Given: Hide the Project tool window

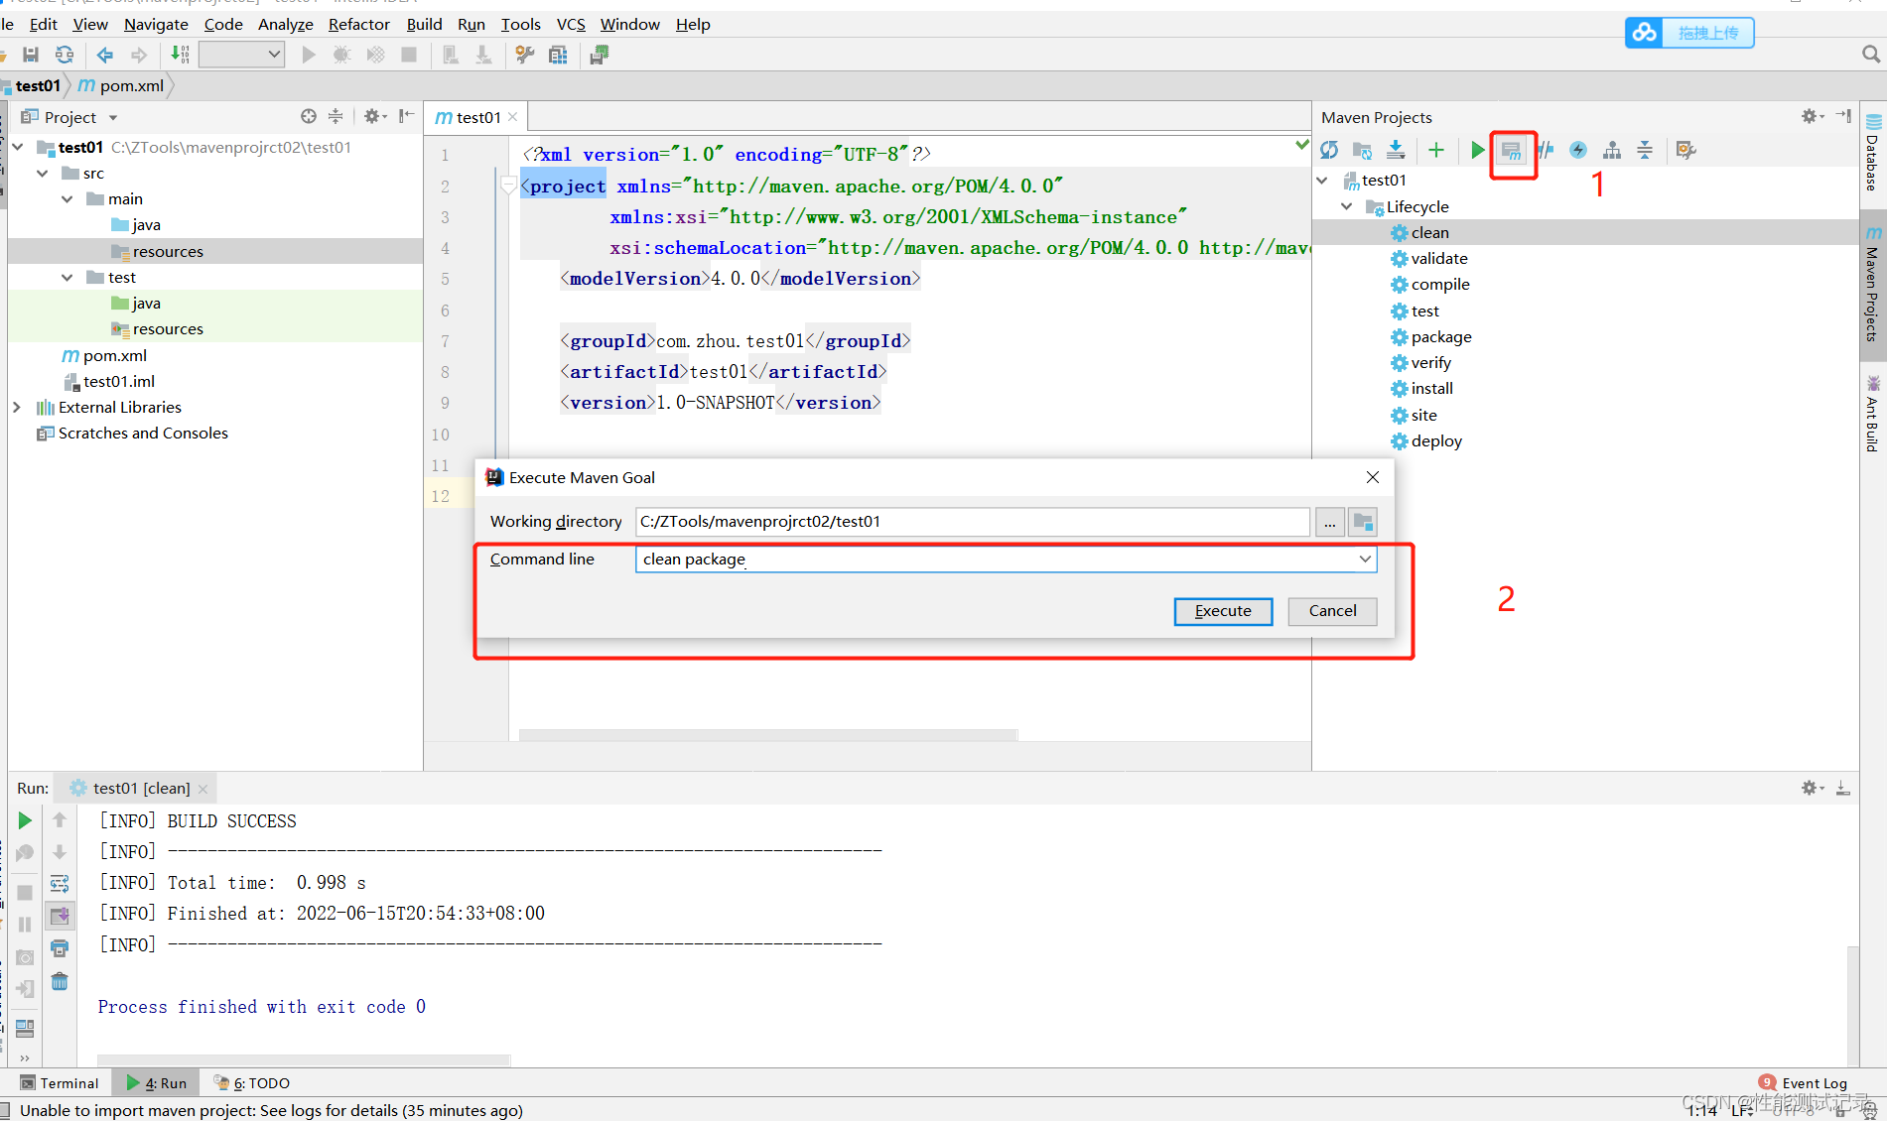Looking at the screenshot, I should 406,116.
